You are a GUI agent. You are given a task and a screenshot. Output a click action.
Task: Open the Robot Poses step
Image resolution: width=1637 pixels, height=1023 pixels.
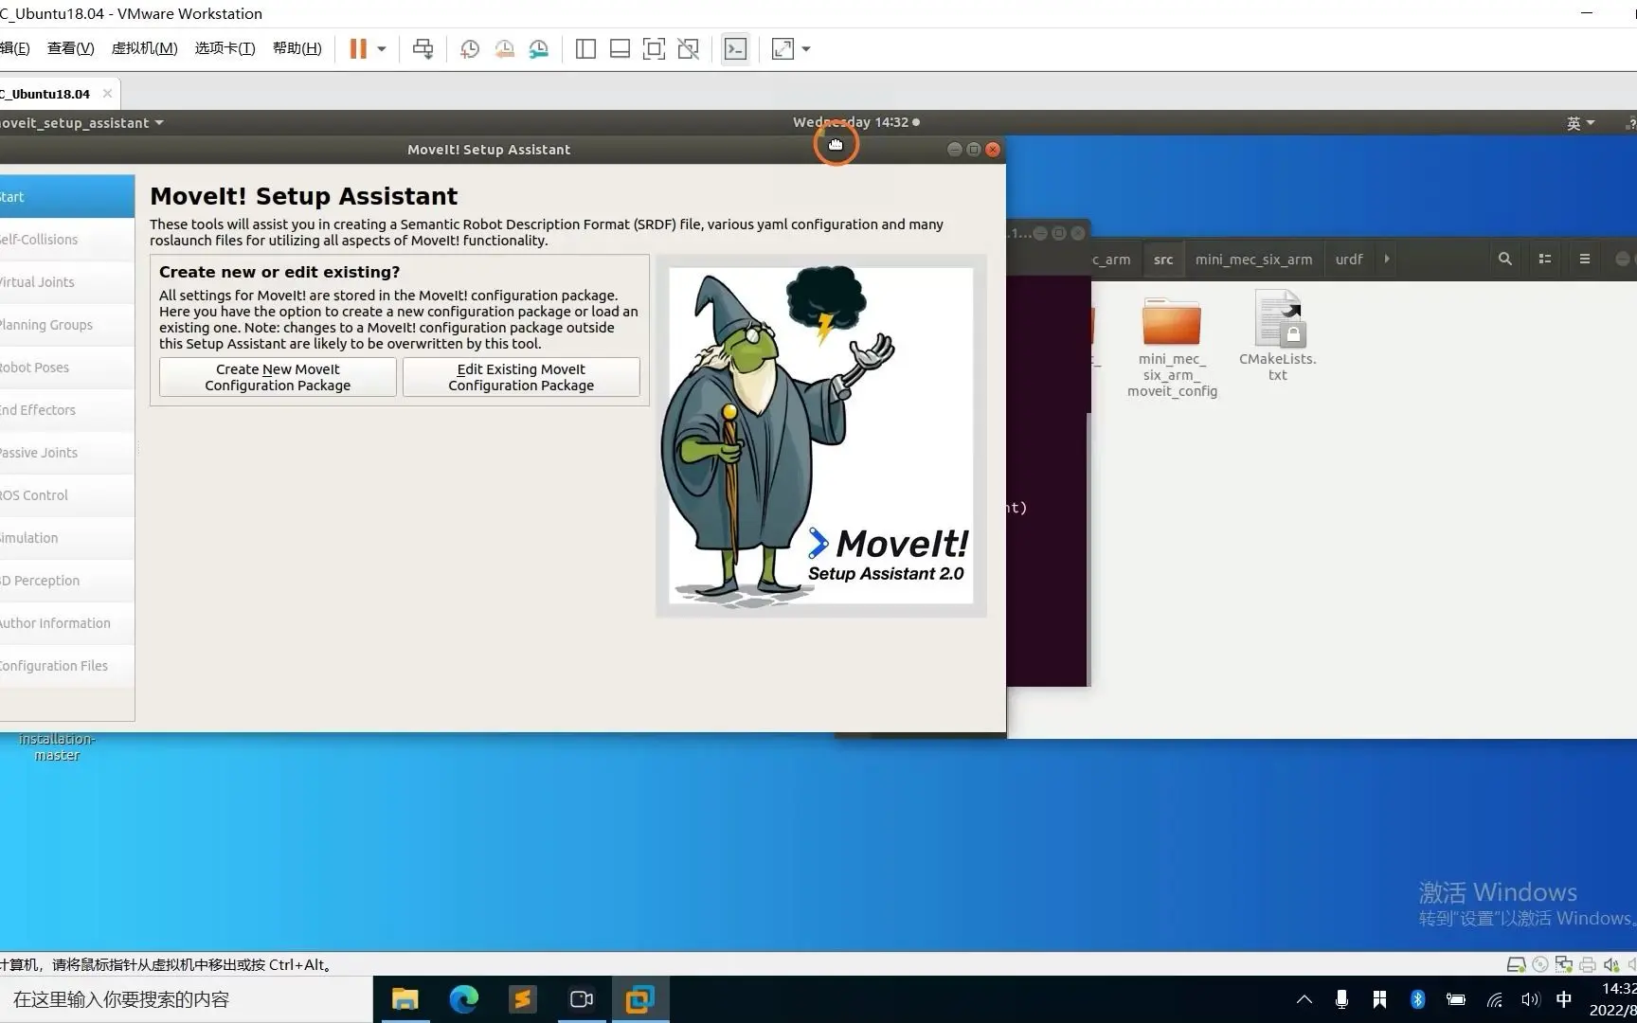click(x=66, y=368)
